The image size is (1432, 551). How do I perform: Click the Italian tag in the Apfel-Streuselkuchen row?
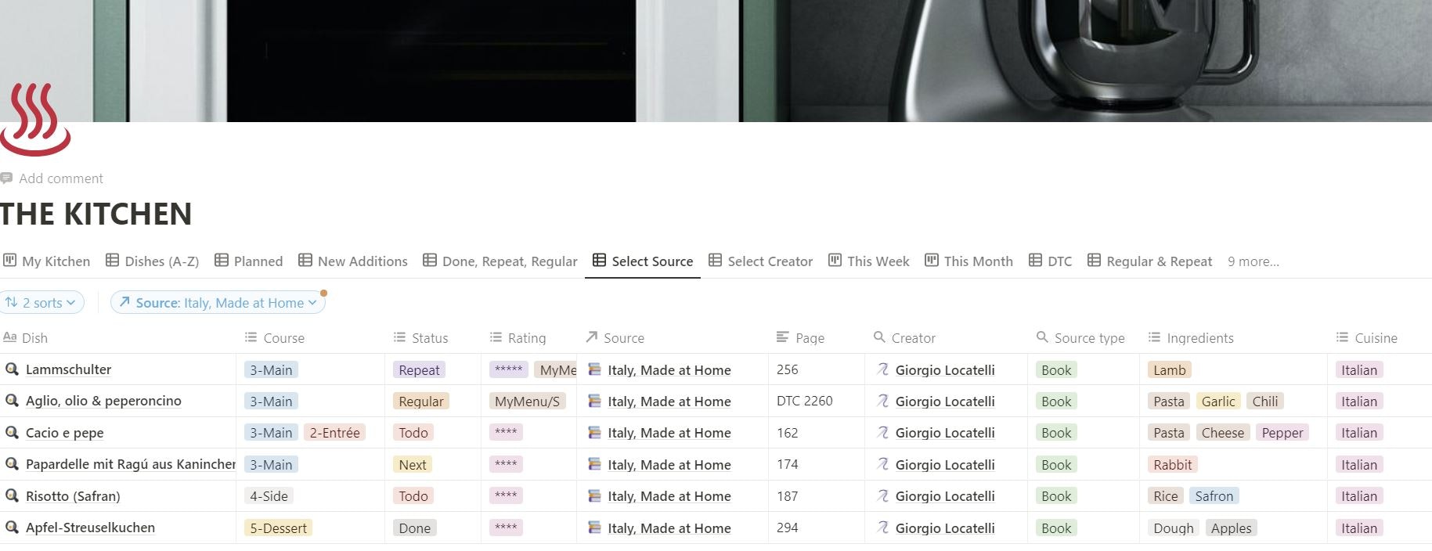[1359, 528]
